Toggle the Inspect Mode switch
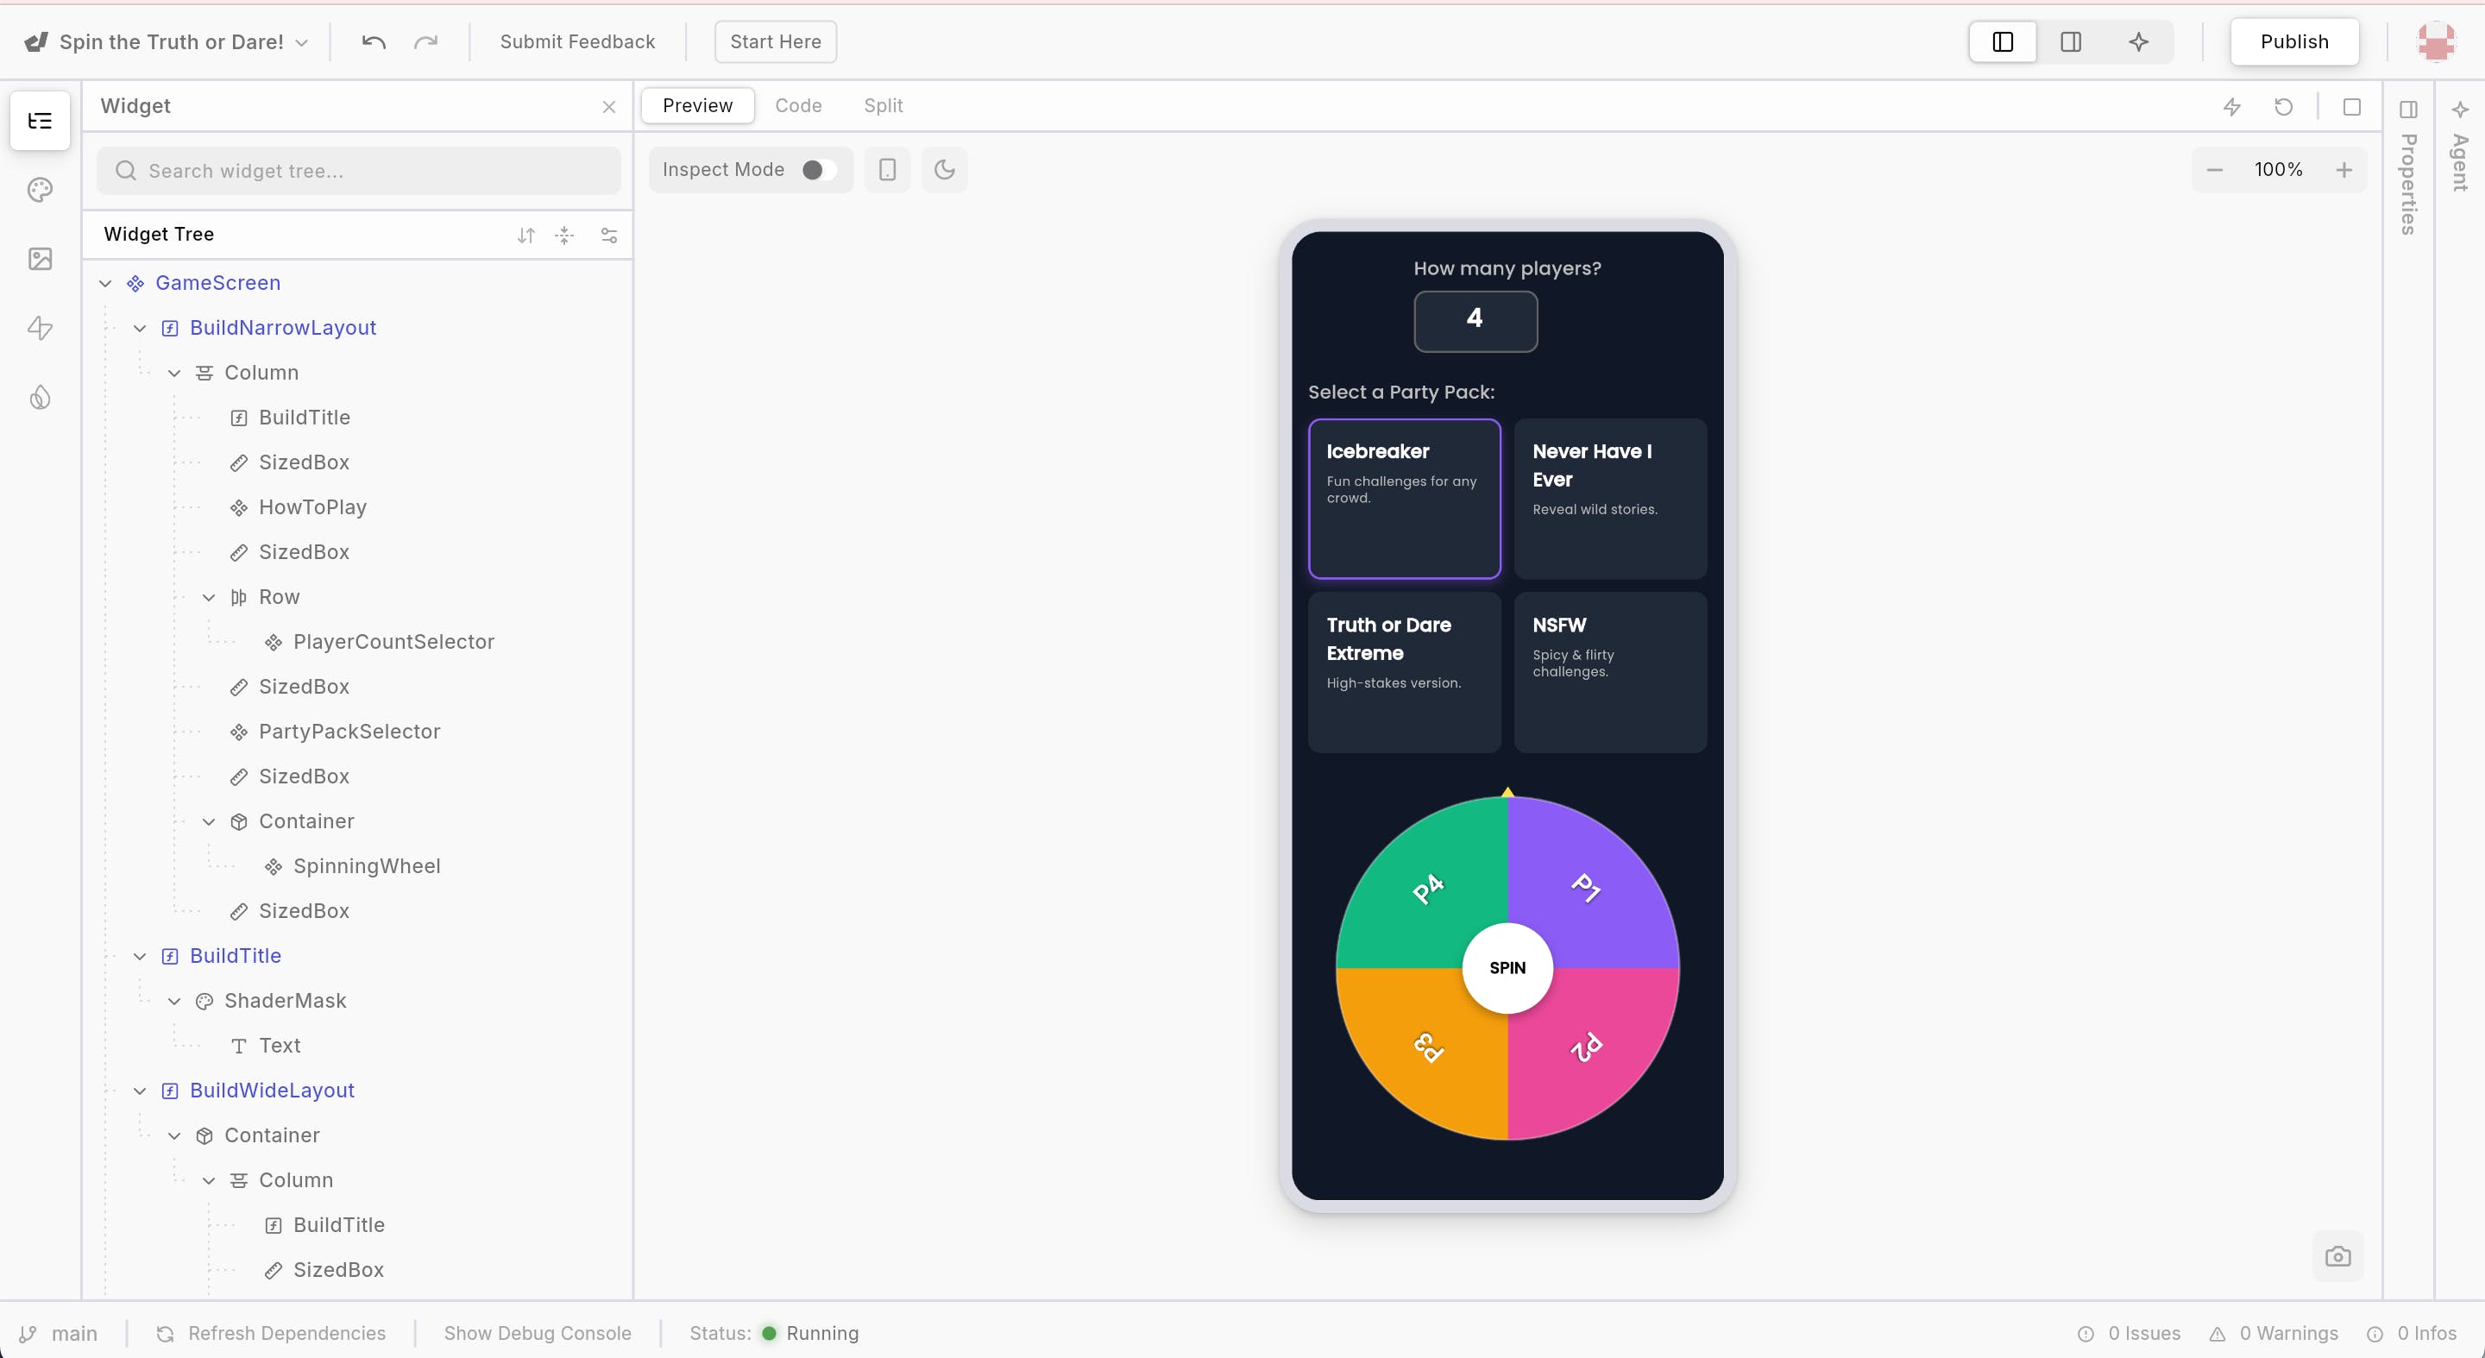The image size is (2485, 1358). pos(818,170)
